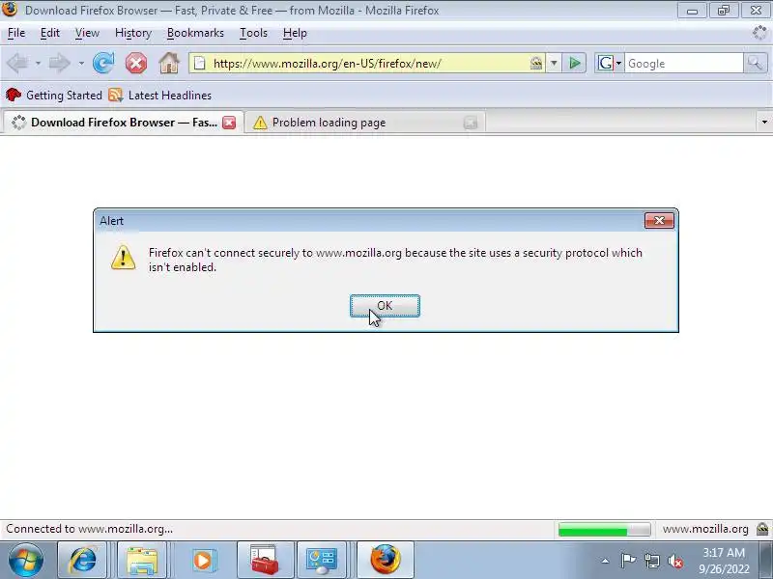Click the Forward navigation arrow
773x579 pixels.
pyautogui.click(x=60, y=63)
